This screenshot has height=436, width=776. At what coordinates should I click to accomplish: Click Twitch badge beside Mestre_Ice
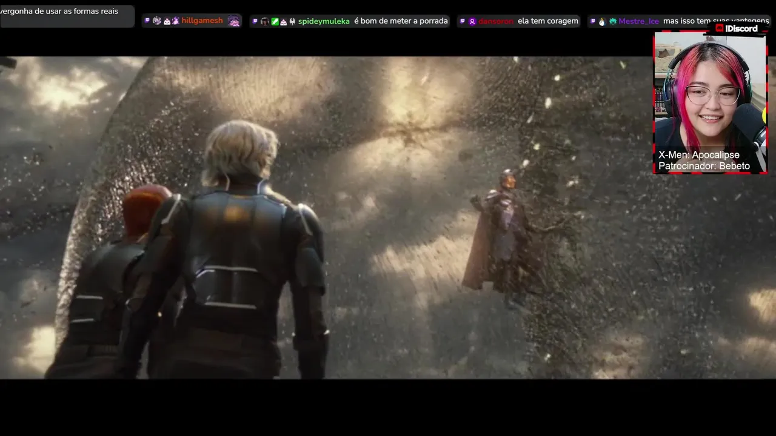click(593, 21)
